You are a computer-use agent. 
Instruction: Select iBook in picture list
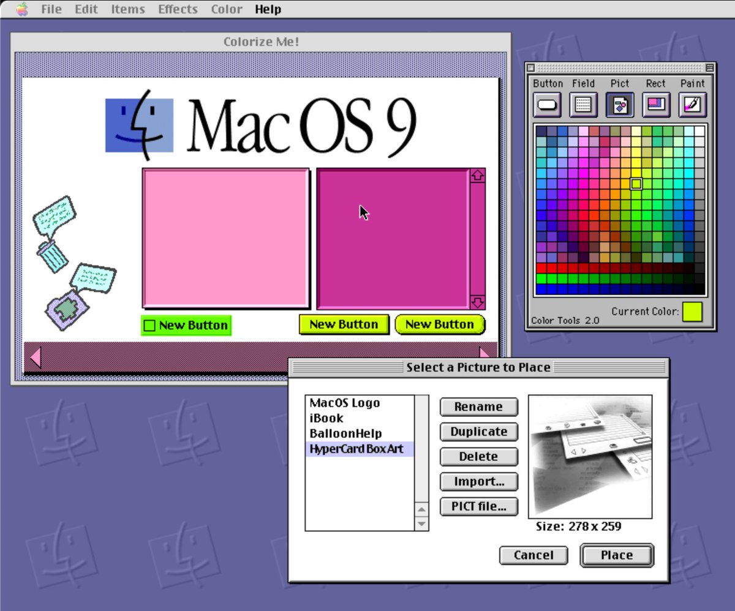pyautogui.click(x=360, y=418)
